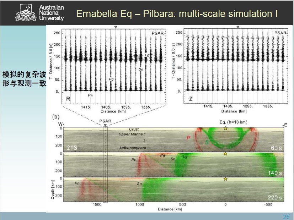Click the 'Eq. (h=10 km)' label
Screen dimensions: 294x220
click(x=233, y=122)
